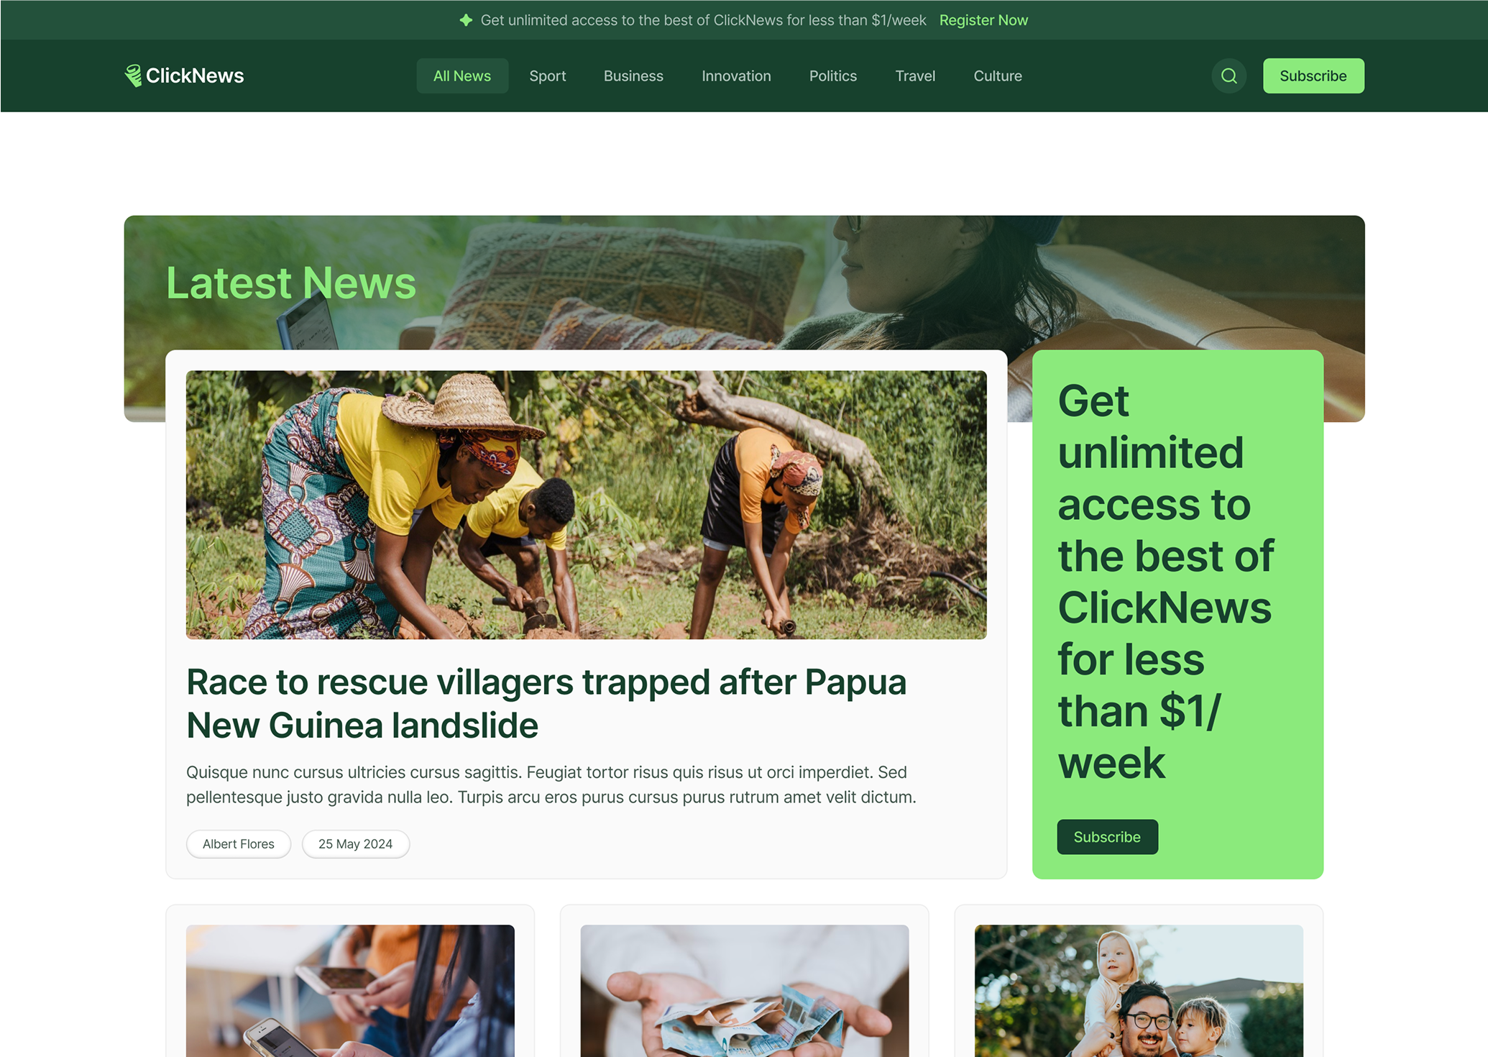1488x1057 pixels.
Task: Click the Register Now link
Action: 983,20
